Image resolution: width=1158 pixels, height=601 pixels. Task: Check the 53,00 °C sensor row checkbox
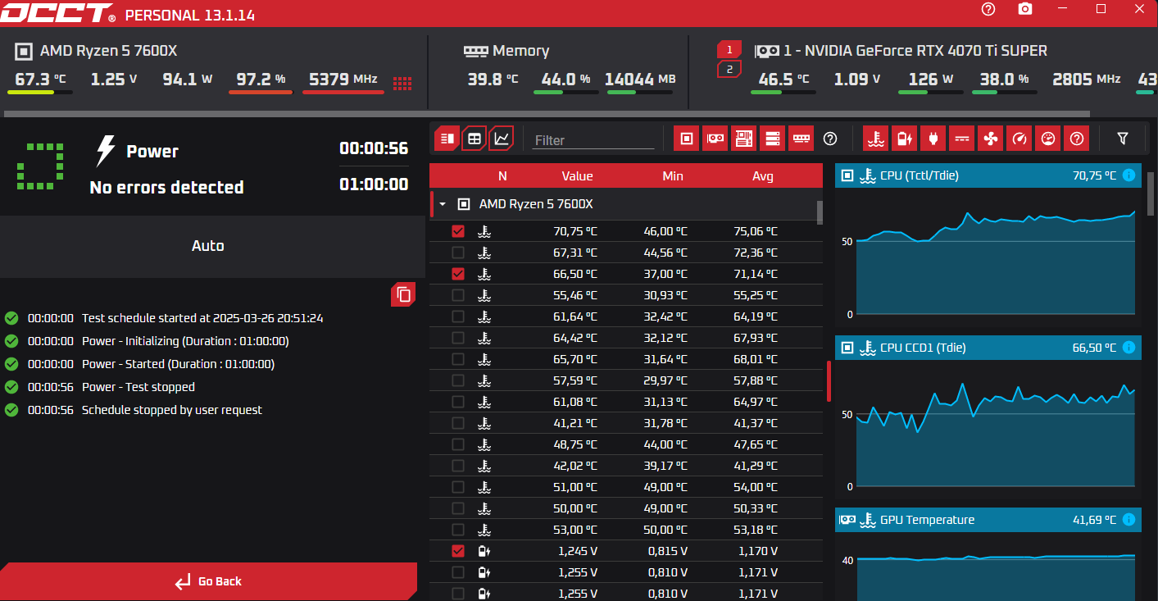(458, 530)
